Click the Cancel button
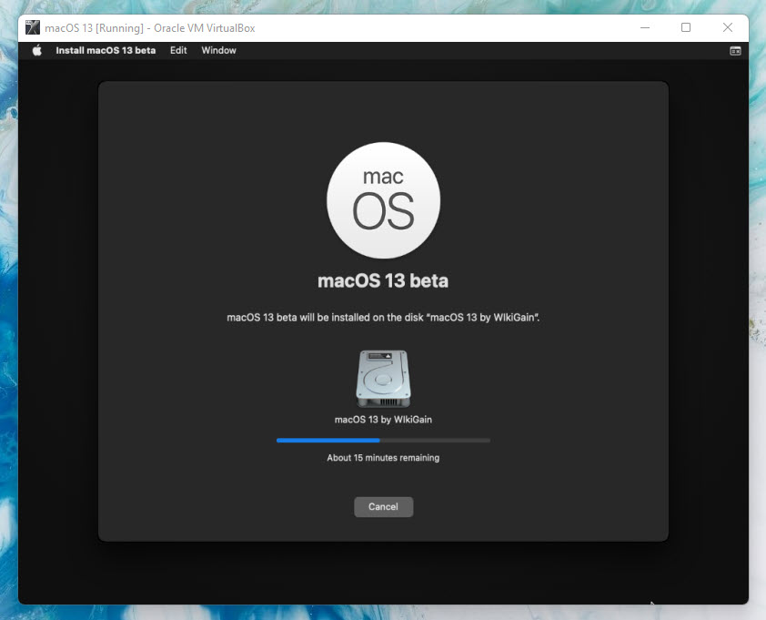Image resolution: width=766 pixels, height=620 pixels. click(x=384, y=506)
